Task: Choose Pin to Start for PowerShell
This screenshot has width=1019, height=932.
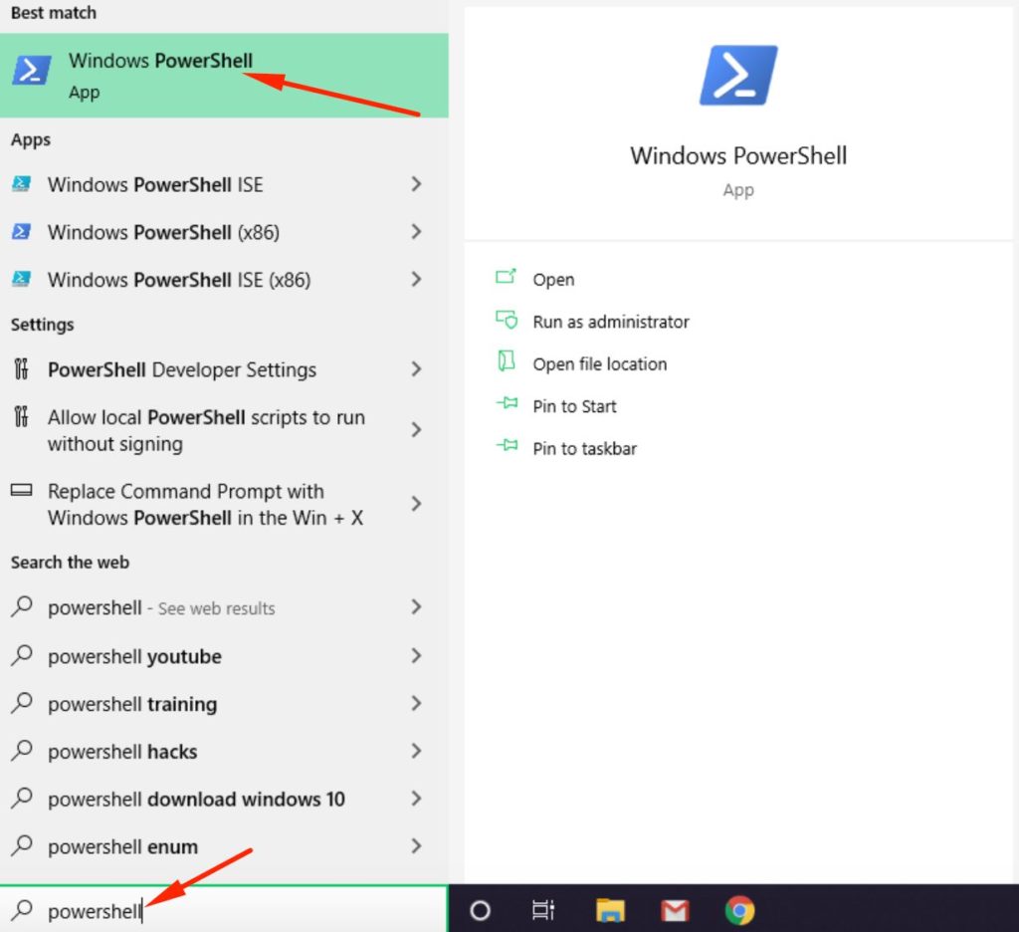Action: [x=574, y=406]
